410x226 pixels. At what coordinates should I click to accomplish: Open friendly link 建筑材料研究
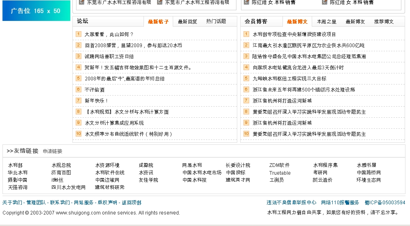click(109, 187)
